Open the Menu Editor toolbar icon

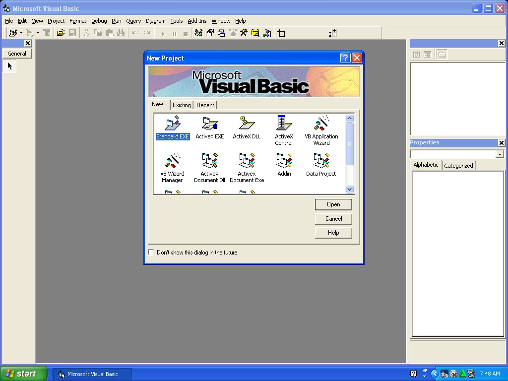(x=47, y=33)
